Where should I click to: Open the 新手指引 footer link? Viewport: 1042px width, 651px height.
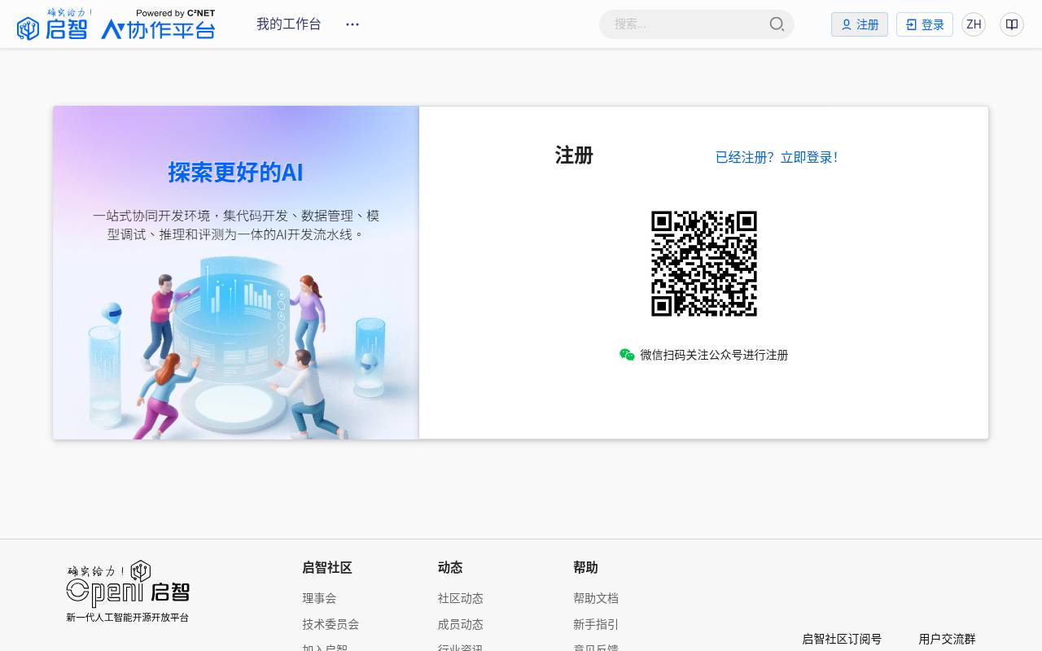point(596,624)
